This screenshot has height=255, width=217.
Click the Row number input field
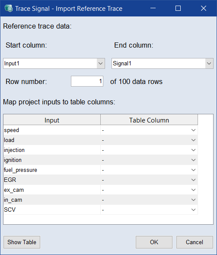coord(87,81)
